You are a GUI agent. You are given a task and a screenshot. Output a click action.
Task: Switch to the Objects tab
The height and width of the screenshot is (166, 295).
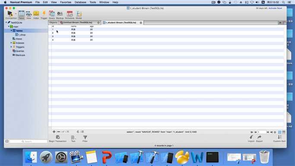[53, 22]
